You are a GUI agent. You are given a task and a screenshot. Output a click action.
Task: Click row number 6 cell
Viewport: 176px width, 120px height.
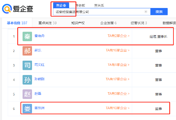(14, 109)
